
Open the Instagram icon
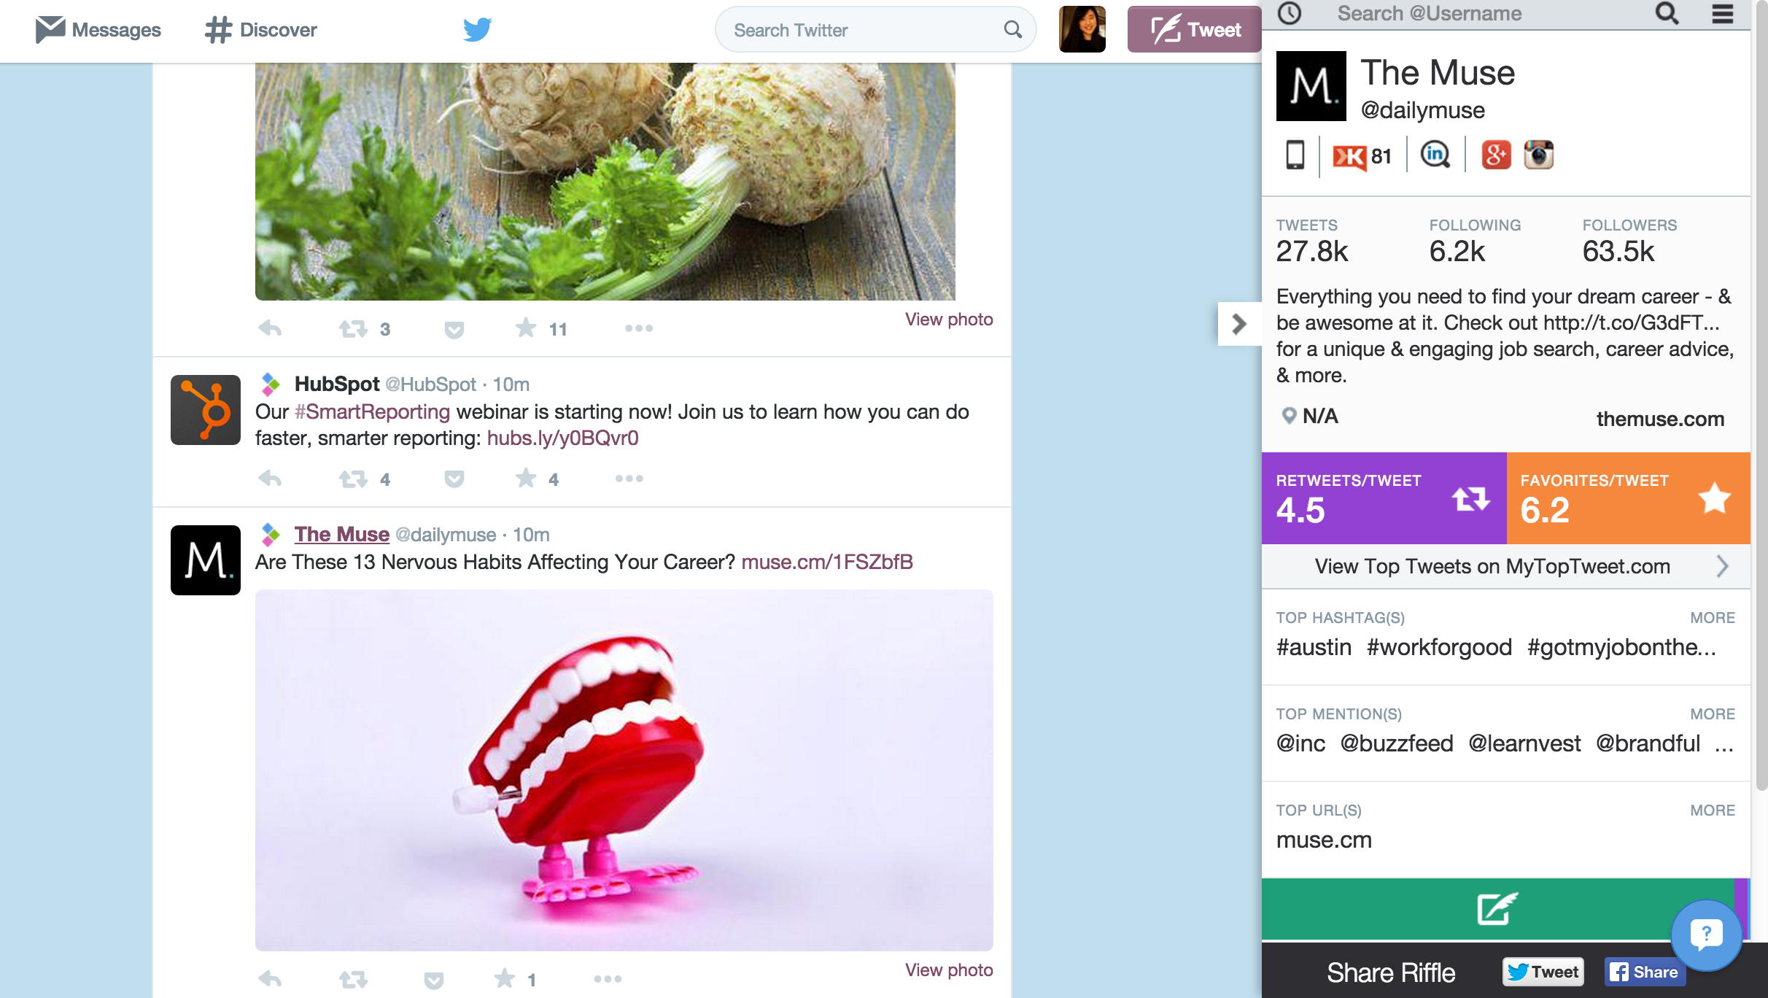click(1539, 155)
